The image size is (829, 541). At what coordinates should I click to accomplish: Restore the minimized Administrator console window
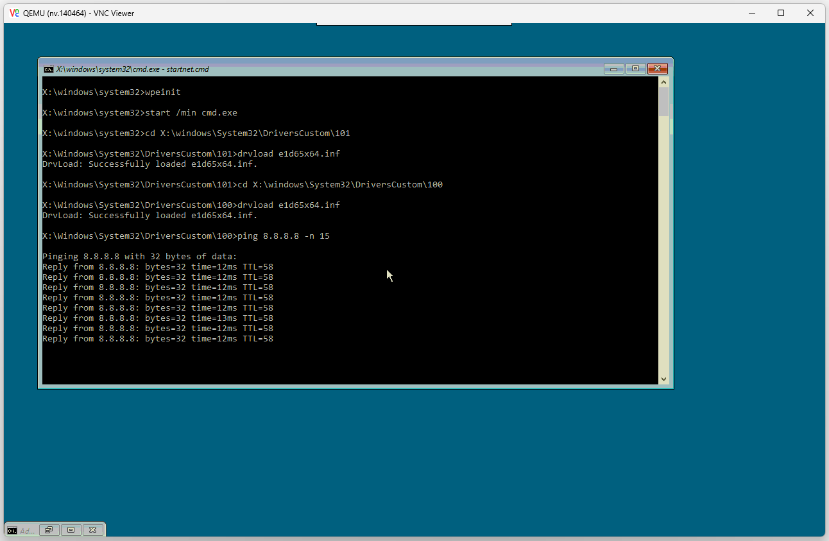(x=49, y=530)
